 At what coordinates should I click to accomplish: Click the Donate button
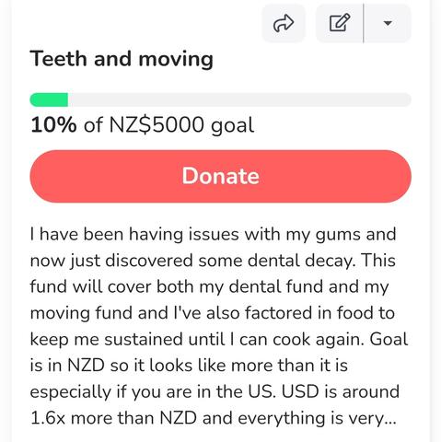point(221,176)
